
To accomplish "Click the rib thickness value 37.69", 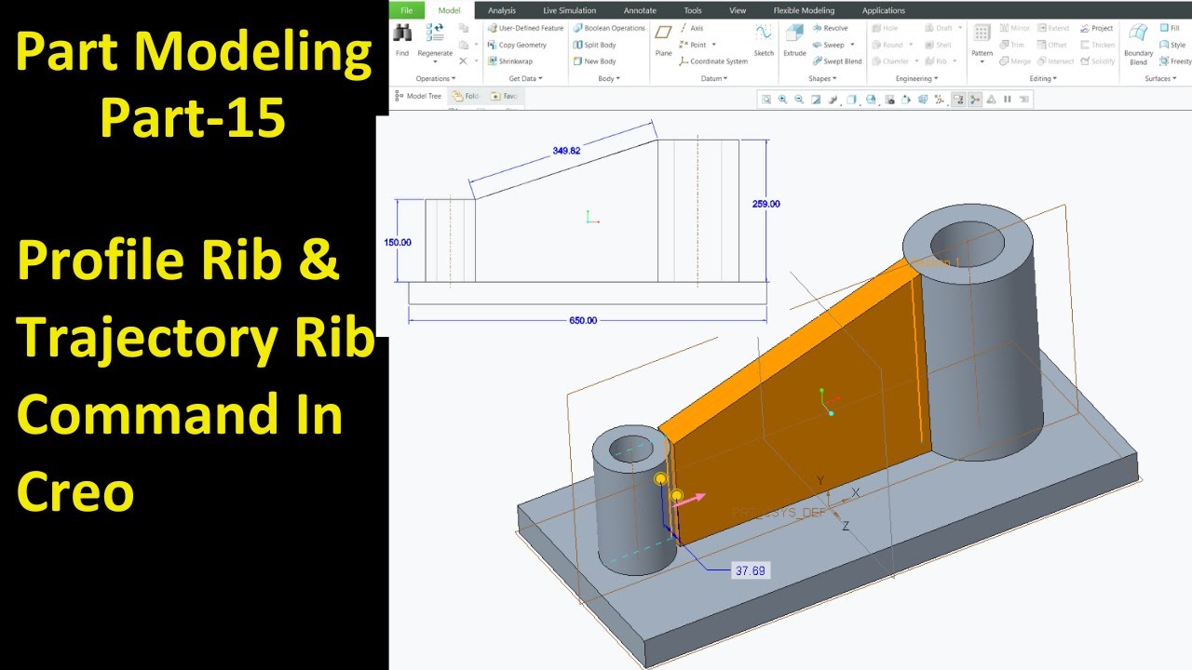I will pos(750,570).
